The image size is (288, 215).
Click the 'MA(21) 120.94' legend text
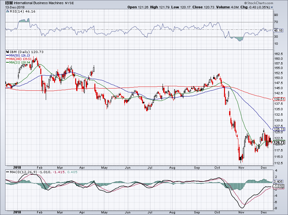pyautogui.click(x=20, y=63)
